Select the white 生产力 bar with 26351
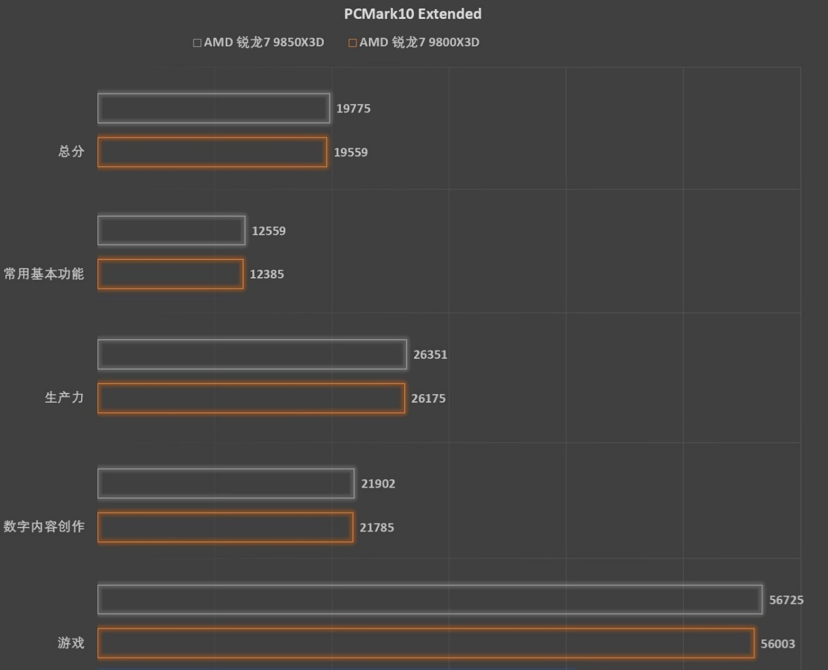The width and height of the screenshot is (828, 670). (252, 354)
